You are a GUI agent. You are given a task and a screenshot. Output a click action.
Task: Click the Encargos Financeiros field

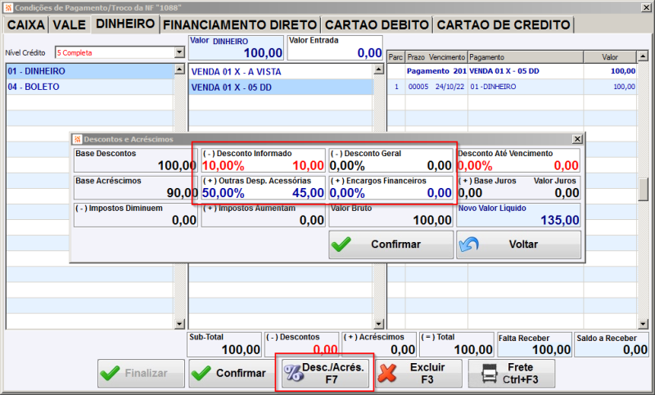[x=391, y=188]
